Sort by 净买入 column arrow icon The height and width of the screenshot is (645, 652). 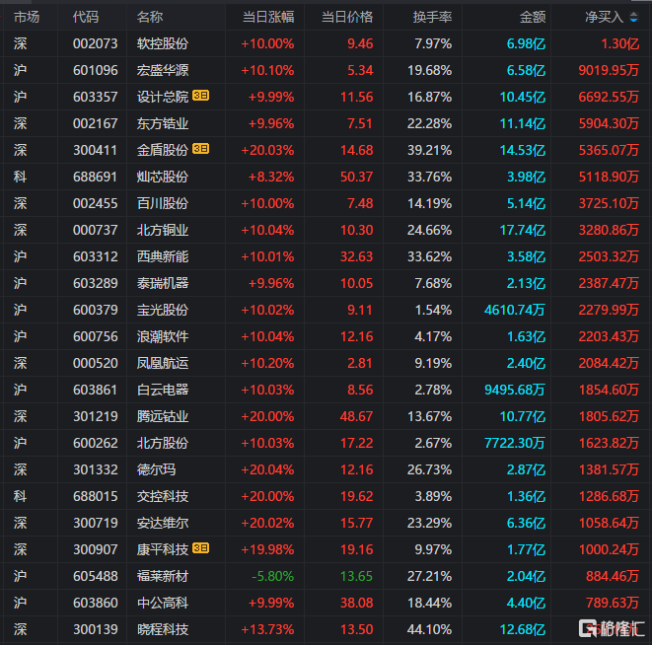(x=633, y=17)
